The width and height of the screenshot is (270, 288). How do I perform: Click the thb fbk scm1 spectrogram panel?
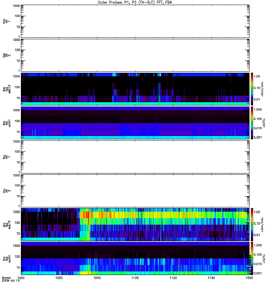tap(135, 123)
